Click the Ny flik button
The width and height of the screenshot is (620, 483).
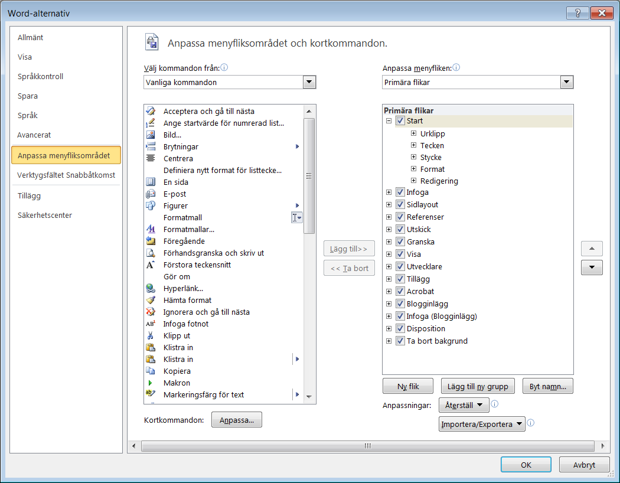[407, 386]
